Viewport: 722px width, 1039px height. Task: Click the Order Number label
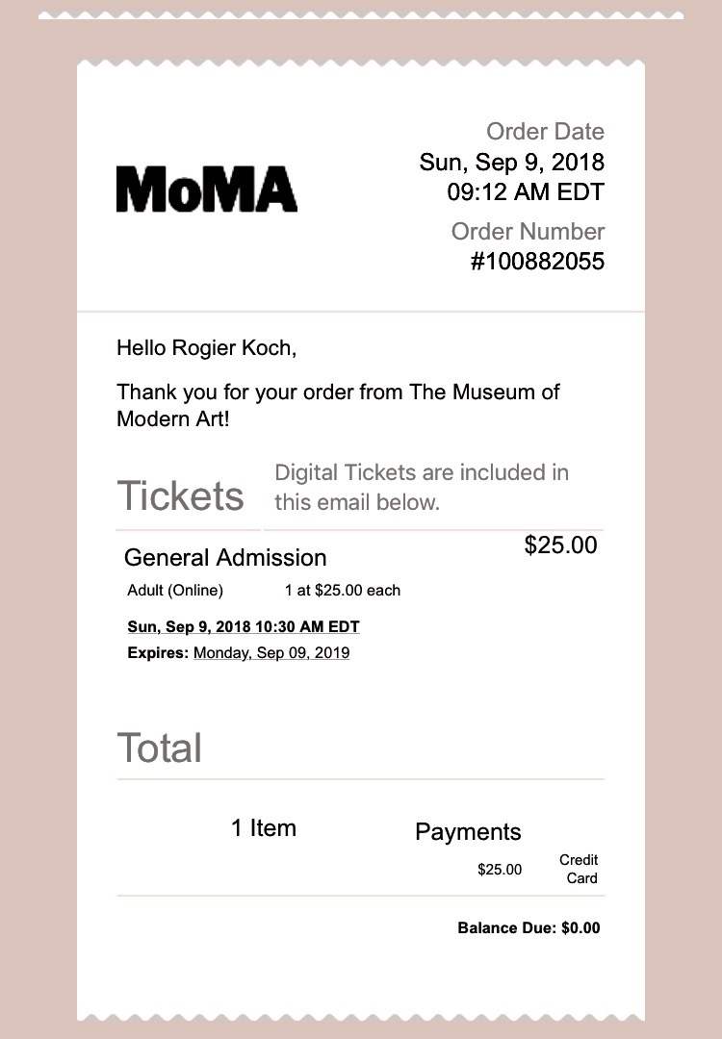coord(529,231)
